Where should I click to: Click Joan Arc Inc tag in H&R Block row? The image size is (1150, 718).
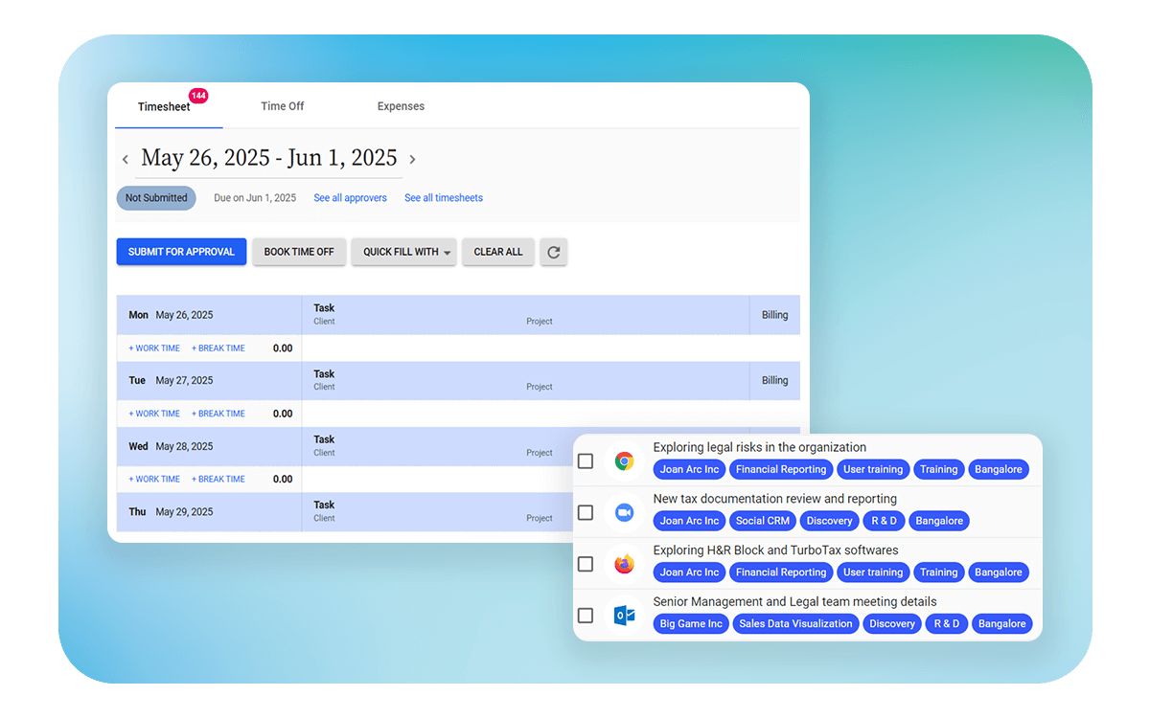click(x=689, y=572)
